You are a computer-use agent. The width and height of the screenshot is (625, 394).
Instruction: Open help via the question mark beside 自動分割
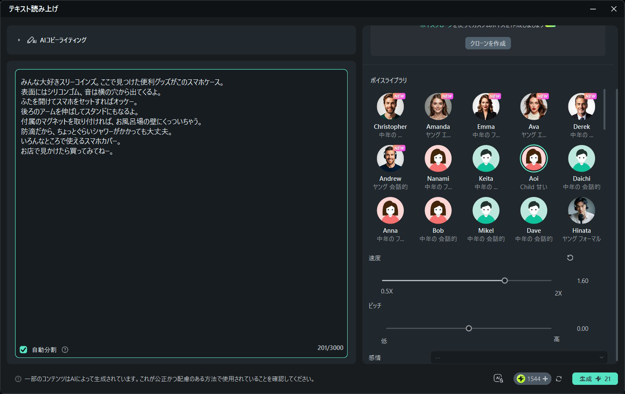click(65, 350)
